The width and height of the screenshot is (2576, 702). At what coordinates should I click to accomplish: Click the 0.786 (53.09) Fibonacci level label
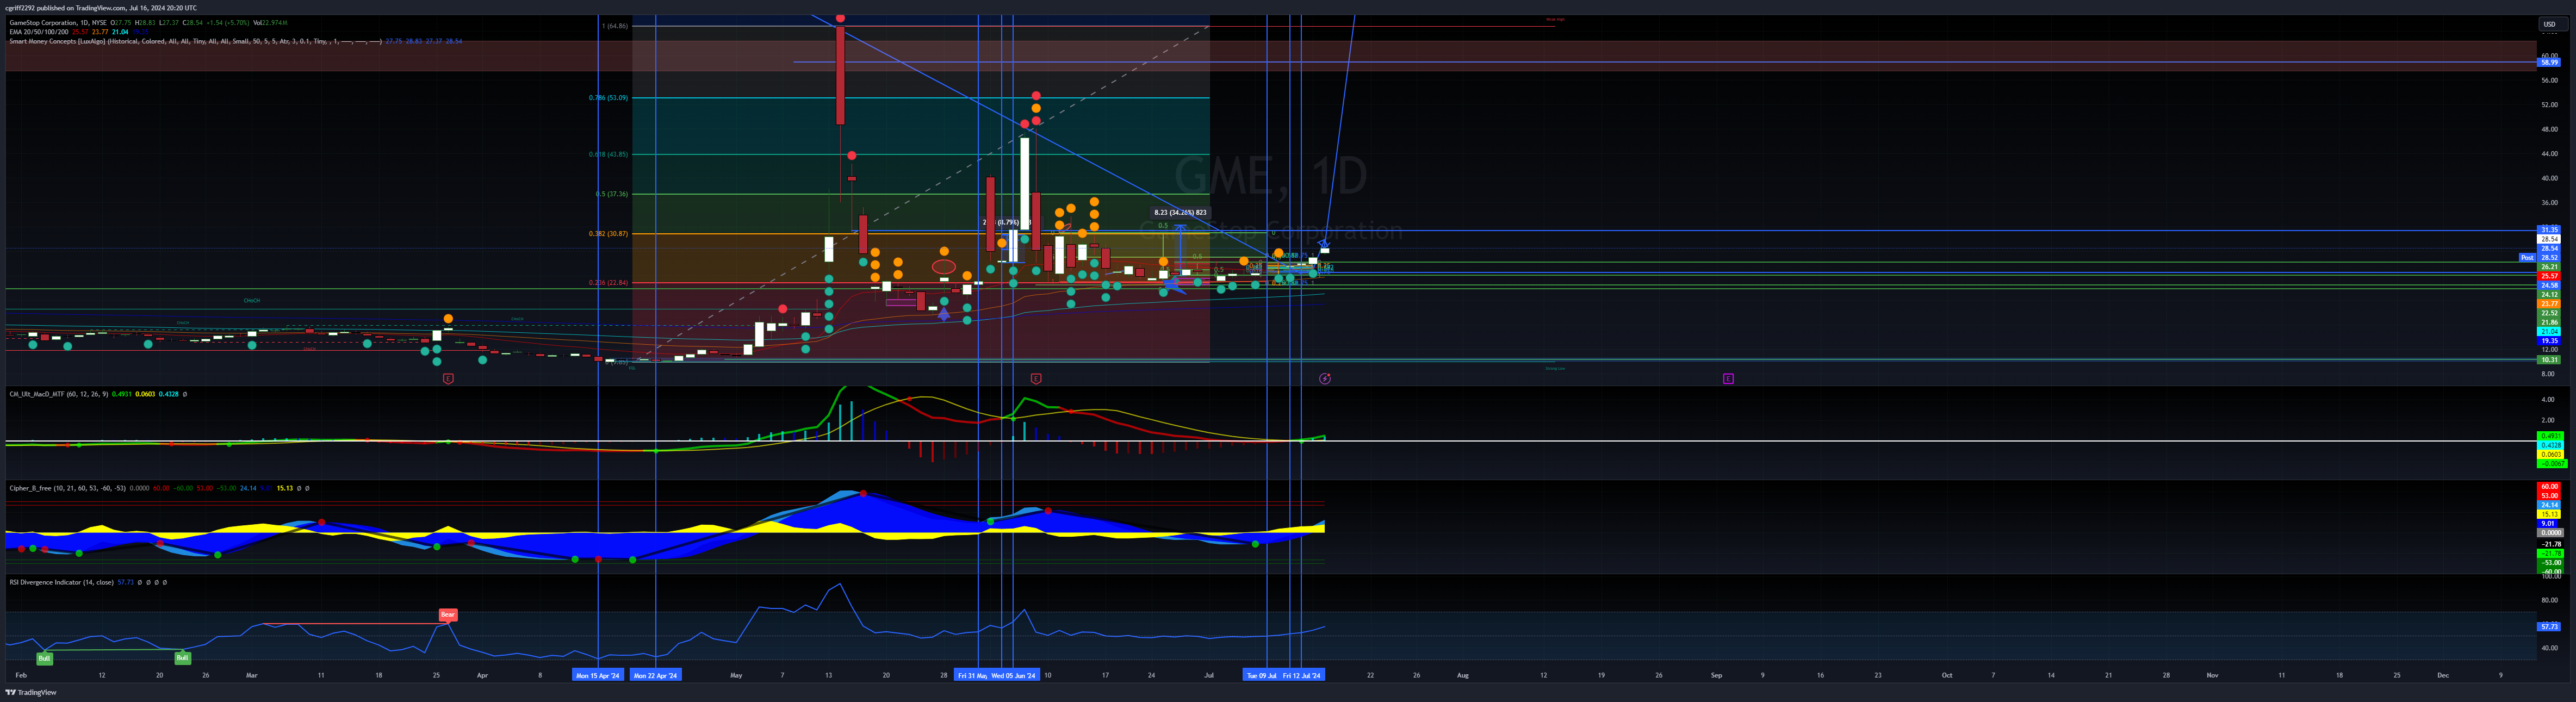[608, 98]
